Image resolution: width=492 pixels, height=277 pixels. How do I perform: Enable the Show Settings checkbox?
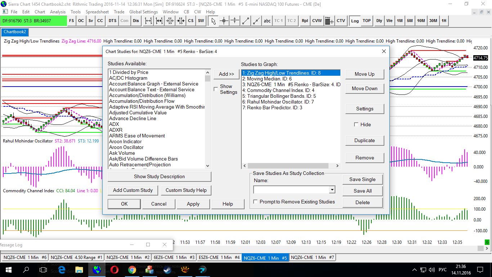(x=216, y=89)
